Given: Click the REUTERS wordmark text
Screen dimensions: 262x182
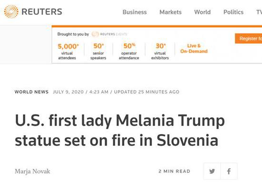Looking at the screenshot, I should point(42,12).
